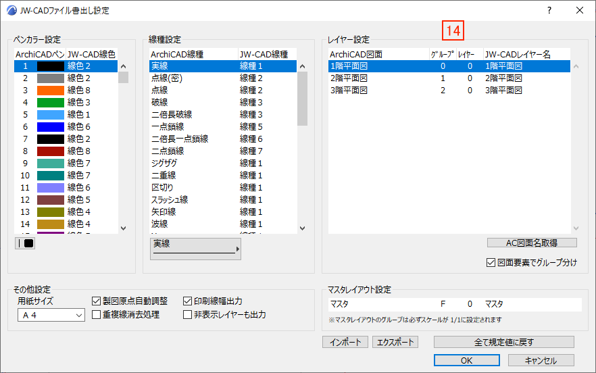Click the ArchiCAD図面 column header

378,54
